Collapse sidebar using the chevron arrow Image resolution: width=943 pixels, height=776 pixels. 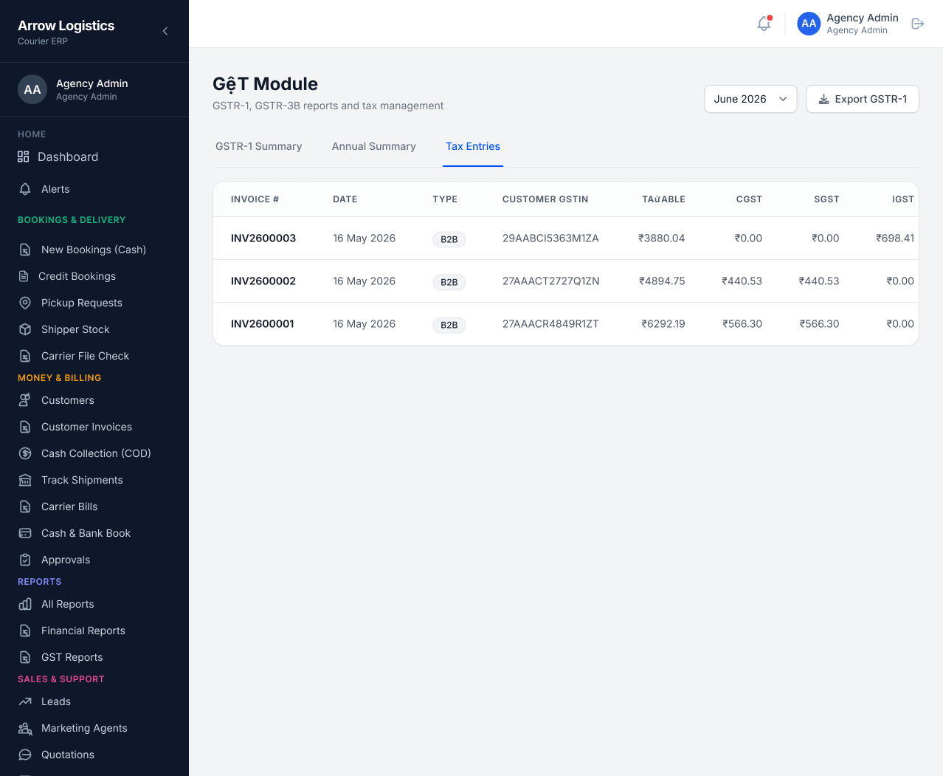pyautogui.click(x=165, y=31)
